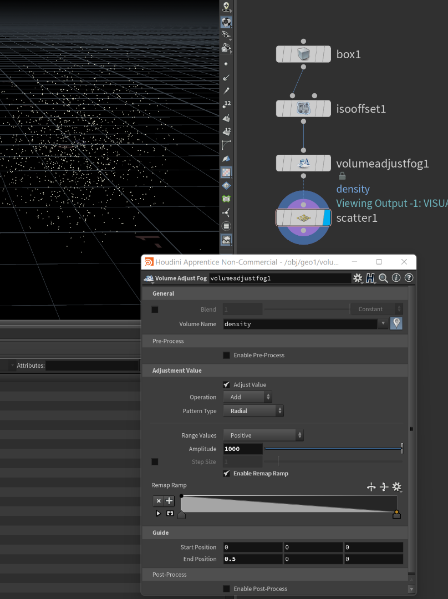Click the Houdini logo icon in the dialog header
The height and width of the screenshot is (599, 448).
tap(370, 278)
